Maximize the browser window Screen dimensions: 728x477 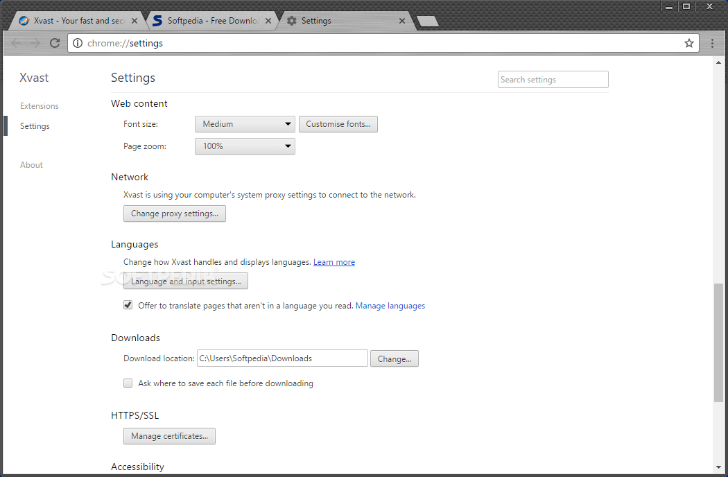pos(686,6)
